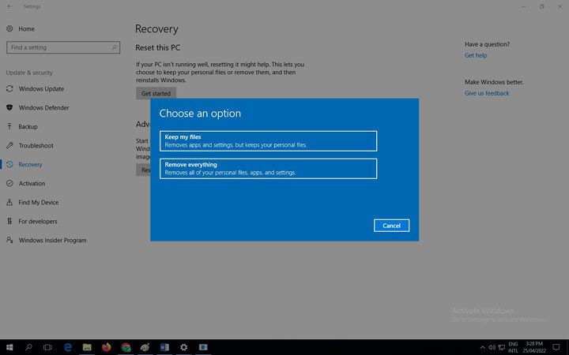
Task: Click the Get started button
Action: (x=156, y=93)
